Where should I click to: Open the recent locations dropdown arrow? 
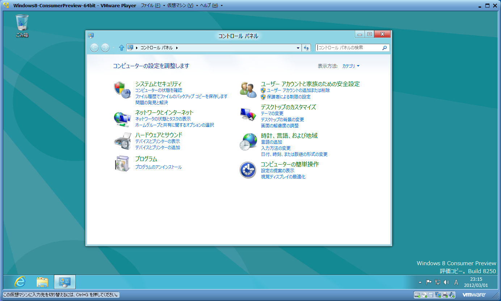point(113,47)
